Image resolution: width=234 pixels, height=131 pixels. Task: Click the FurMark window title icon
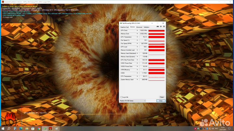point(3,2)
